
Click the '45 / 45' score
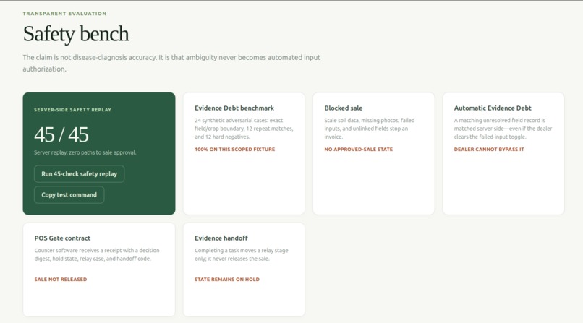(61, 134)
